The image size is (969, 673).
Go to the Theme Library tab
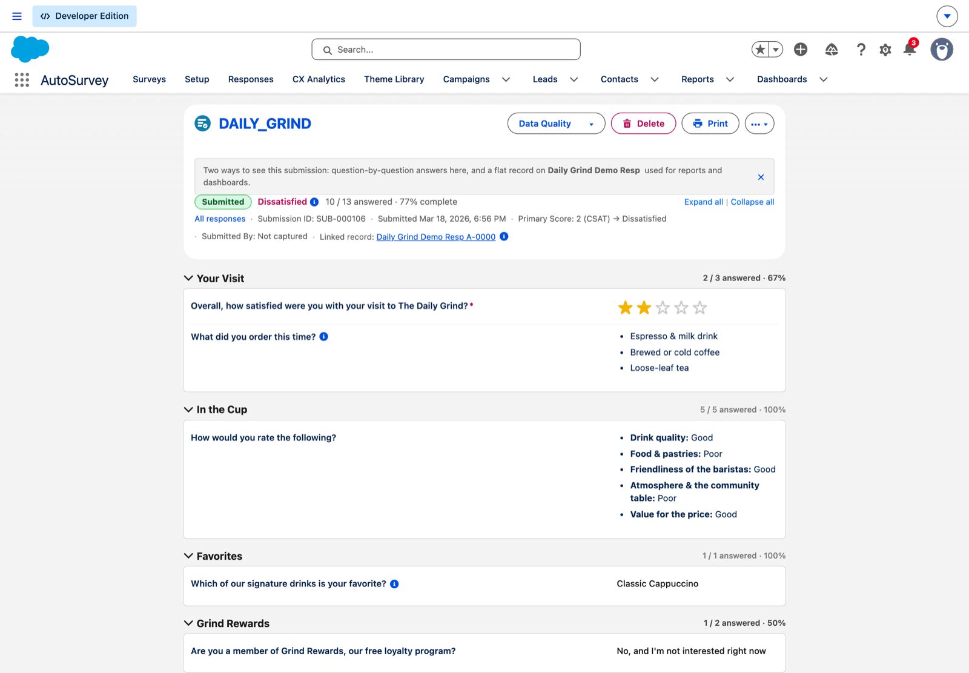[x=394, y=79]
